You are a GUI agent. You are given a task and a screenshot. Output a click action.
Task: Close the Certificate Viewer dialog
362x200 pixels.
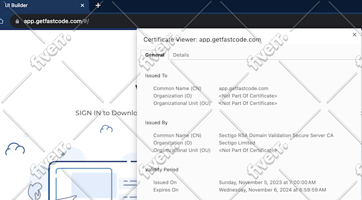coord(355,35)
